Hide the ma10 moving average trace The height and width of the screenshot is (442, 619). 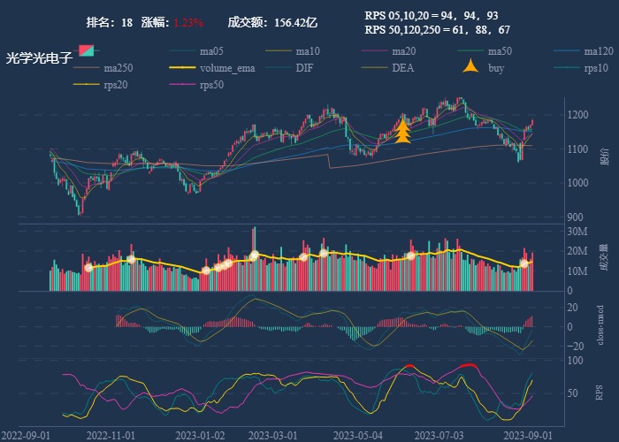point(307,50)
